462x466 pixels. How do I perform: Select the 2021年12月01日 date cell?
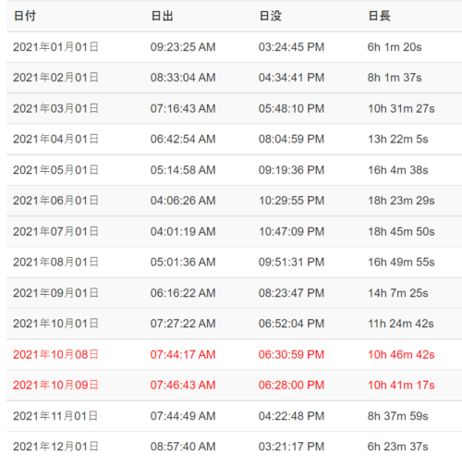click(55, 447)
